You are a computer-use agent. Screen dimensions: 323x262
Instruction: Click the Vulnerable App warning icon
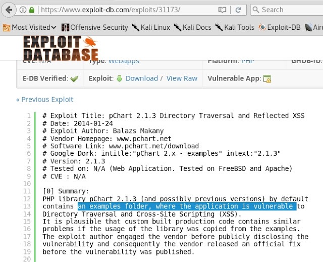point(267,79)
